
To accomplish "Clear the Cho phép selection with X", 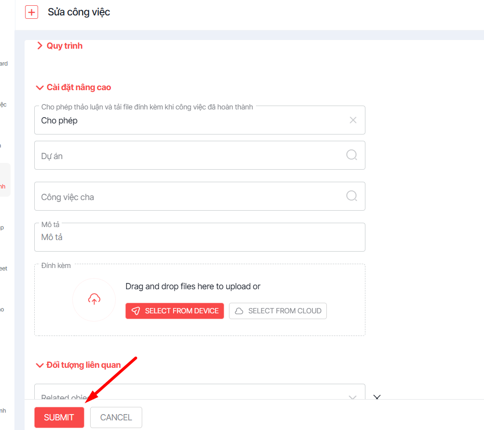I will coord(353,120).
